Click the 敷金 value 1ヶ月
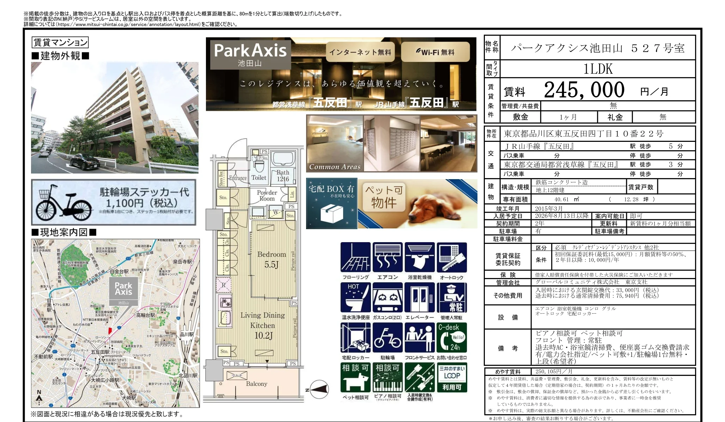725x422 pixels. pyautogui.click(x=568, y=117)
